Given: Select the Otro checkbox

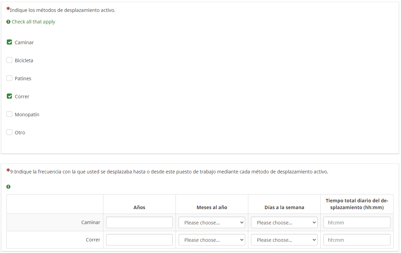Looking at the screenshot, I should click(x=10, y=133).
